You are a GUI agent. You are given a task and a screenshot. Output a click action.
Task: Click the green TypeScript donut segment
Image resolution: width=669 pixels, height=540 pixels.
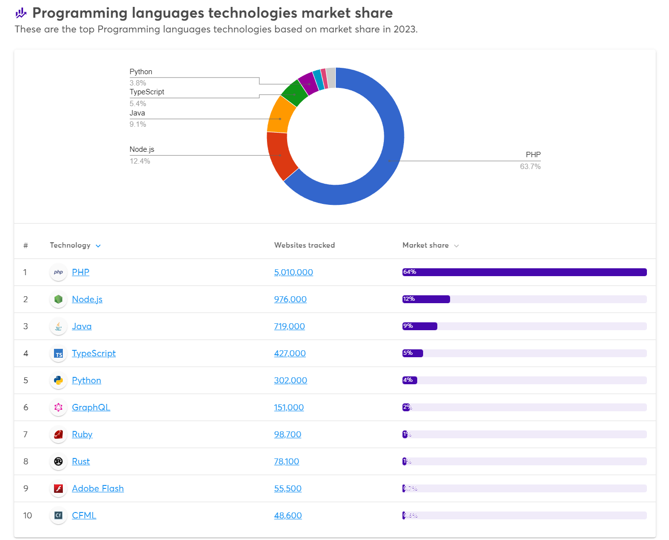pyautogui.click(x=295, y=93)
